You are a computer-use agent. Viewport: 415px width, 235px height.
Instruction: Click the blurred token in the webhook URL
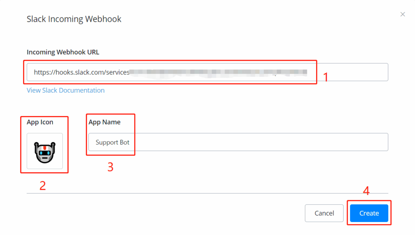(219, 72)
